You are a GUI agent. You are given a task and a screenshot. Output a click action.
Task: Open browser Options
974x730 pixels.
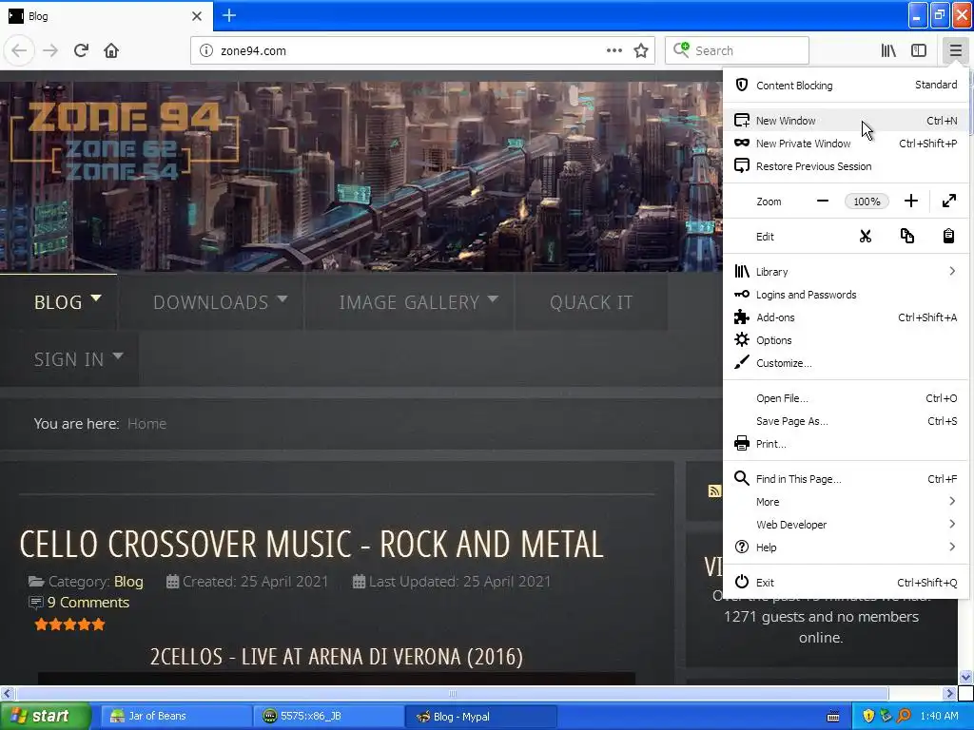[846, 340]
